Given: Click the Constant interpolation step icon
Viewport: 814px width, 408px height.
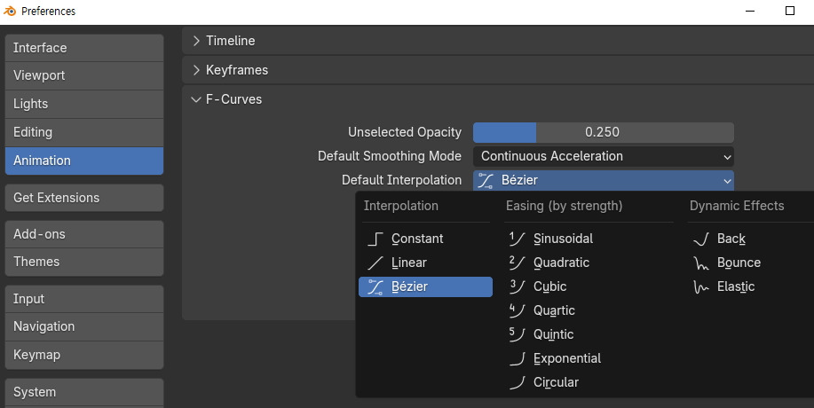Looking at the screenshot, I should 375,239.
